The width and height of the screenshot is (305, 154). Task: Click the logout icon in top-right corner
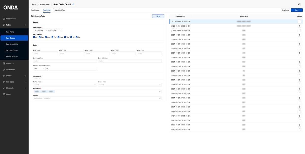click(x=299, y=4)
